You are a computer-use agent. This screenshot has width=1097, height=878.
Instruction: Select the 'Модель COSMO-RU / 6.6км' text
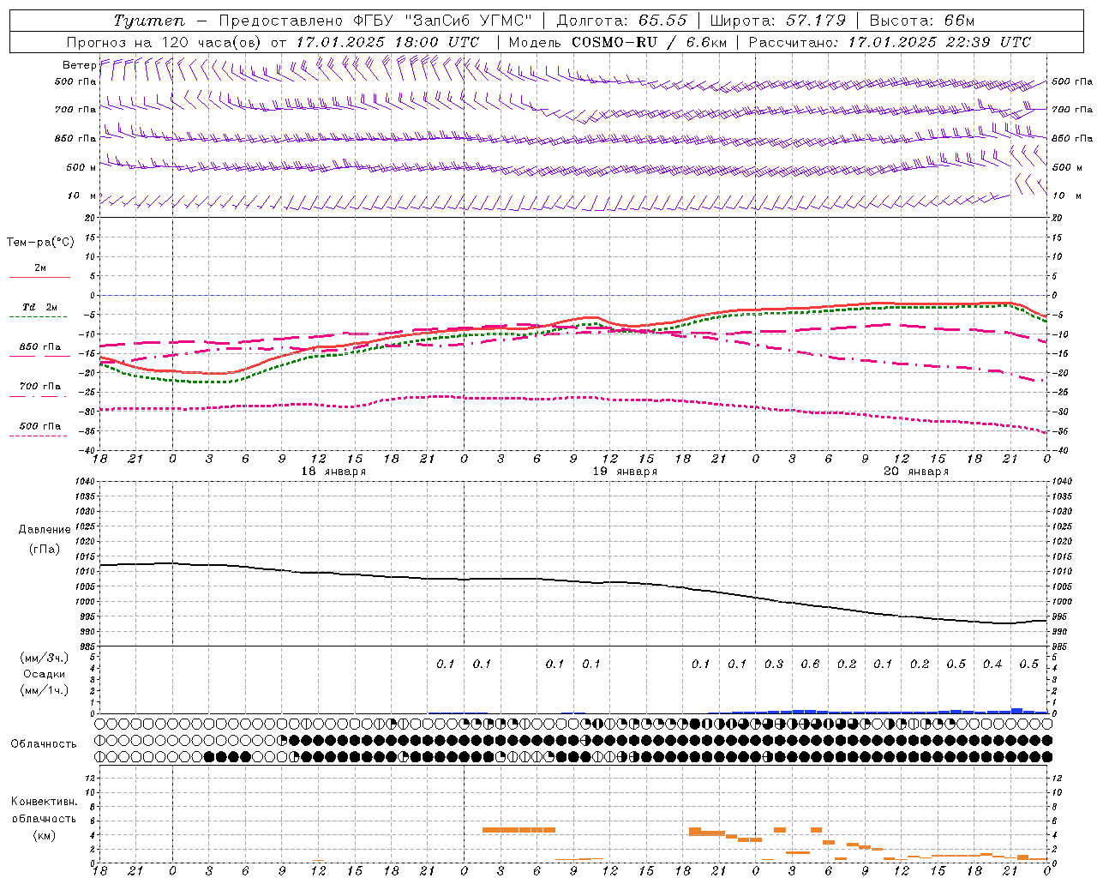pos(618,42)
